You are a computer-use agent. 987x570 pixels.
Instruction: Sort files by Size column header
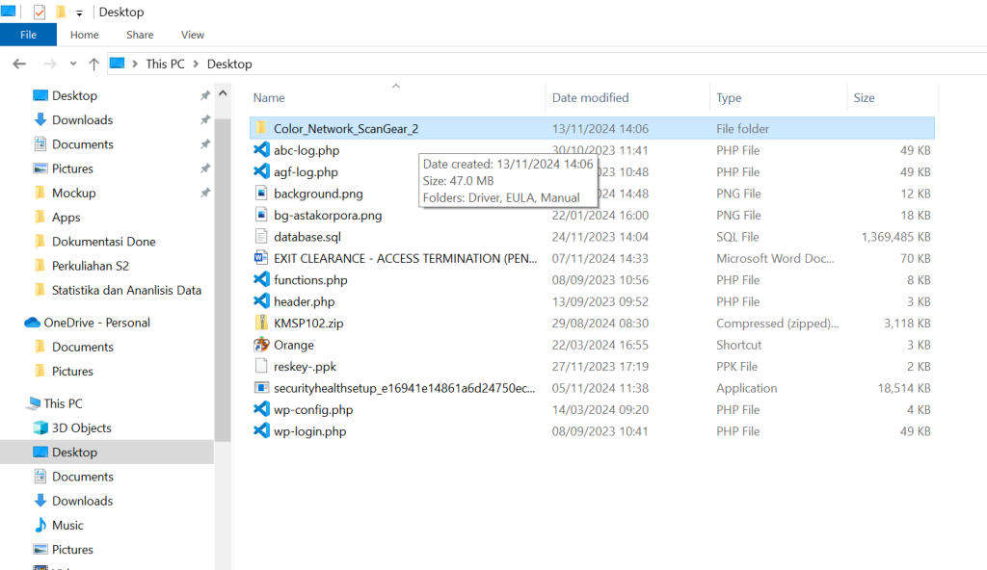pyautogui.click(x=864, y=97)
